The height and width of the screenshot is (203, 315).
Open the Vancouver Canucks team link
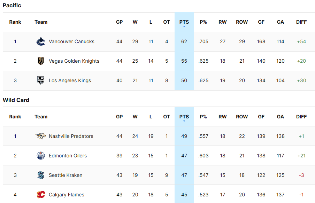tap(71, 41)
